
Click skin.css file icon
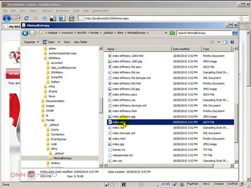[110, 161]
